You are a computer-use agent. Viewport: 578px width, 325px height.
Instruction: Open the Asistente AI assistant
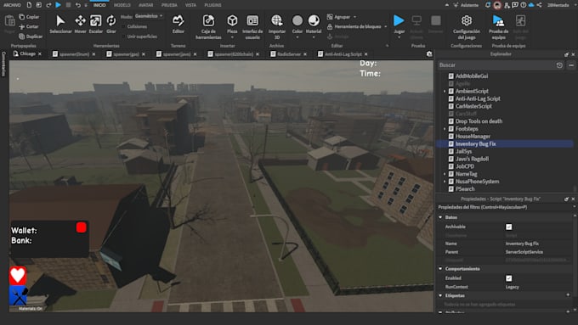point(466,5)
